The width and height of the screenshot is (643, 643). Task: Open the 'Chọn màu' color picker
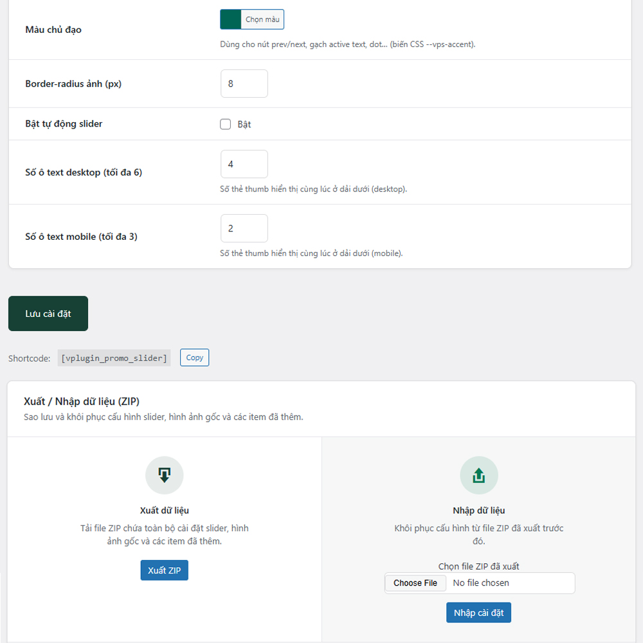click(262, 19)
